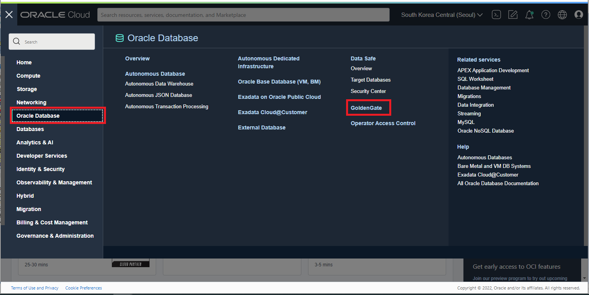The height and width of the screenshot is (295, 589).
Task: Open the Oracle Database Overview link
Action: pos(137,58)
